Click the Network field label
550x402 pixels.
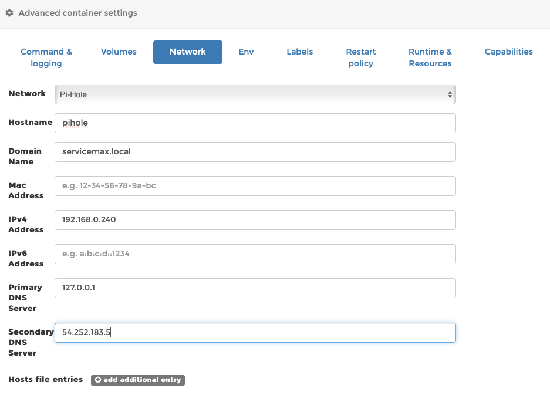pos(27,94)
